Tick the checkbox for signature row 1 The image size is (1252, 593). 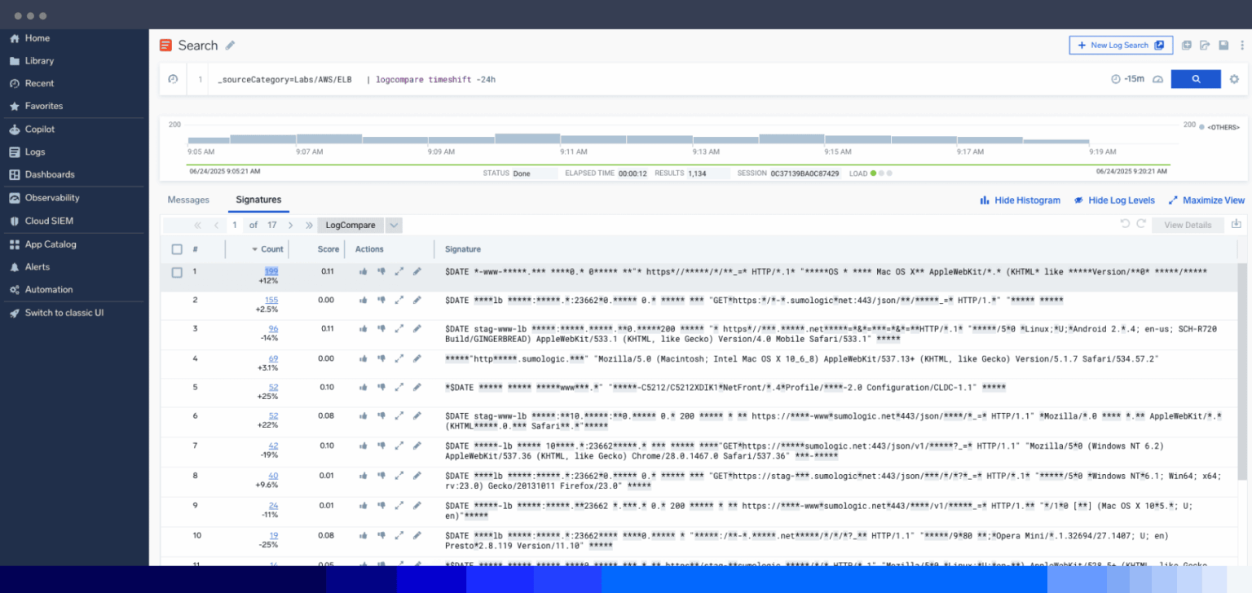click(177, 272)
